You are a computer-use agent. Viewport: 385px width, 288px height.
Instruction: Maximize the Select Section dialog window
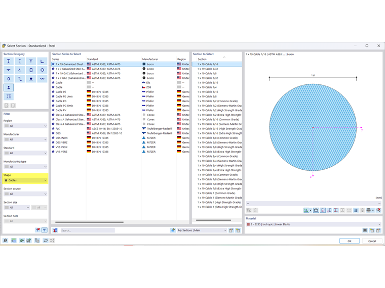point(367,46)
